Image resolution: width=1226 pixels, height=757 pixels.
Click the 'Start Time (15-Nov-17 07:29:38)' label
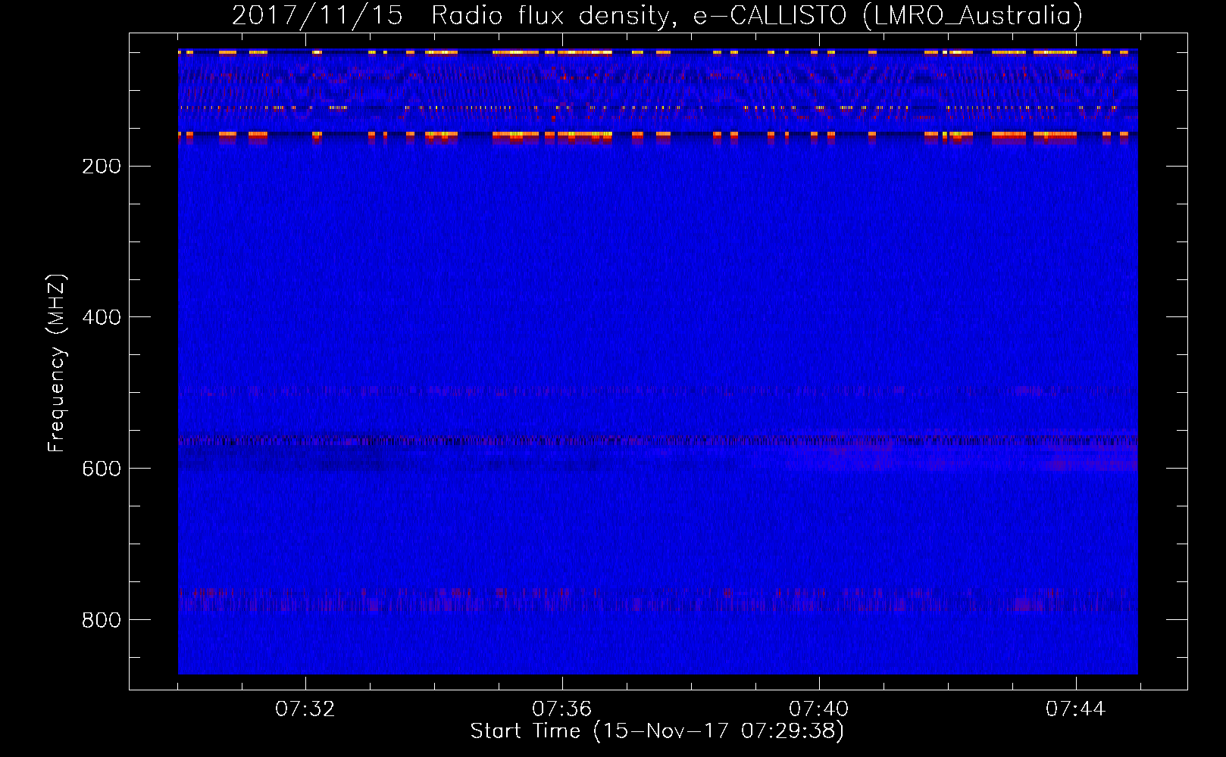657,731
